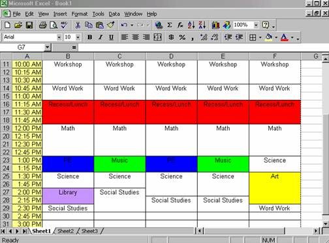Toggle right alignment

[146, 37]
